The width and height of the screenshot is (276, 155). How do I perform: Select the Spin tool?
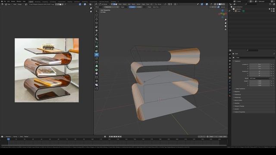(x=97, y=70)
